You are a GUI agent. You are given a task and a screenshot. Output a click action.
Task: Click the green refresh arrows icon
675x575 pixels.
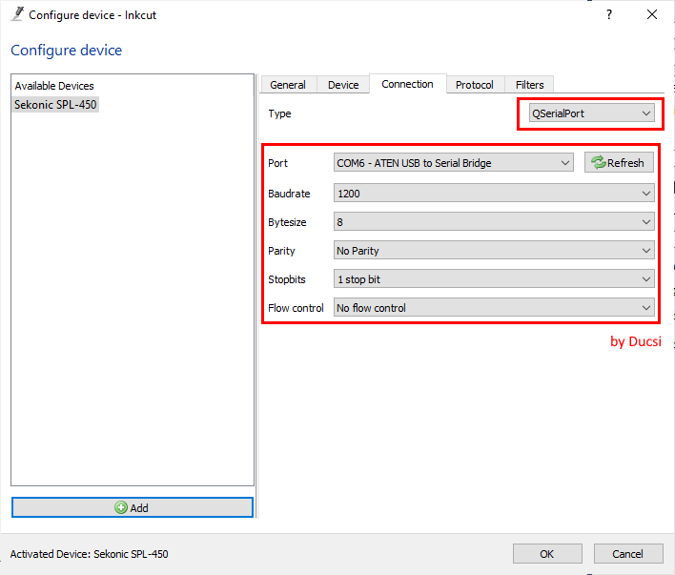coord(599,163)
